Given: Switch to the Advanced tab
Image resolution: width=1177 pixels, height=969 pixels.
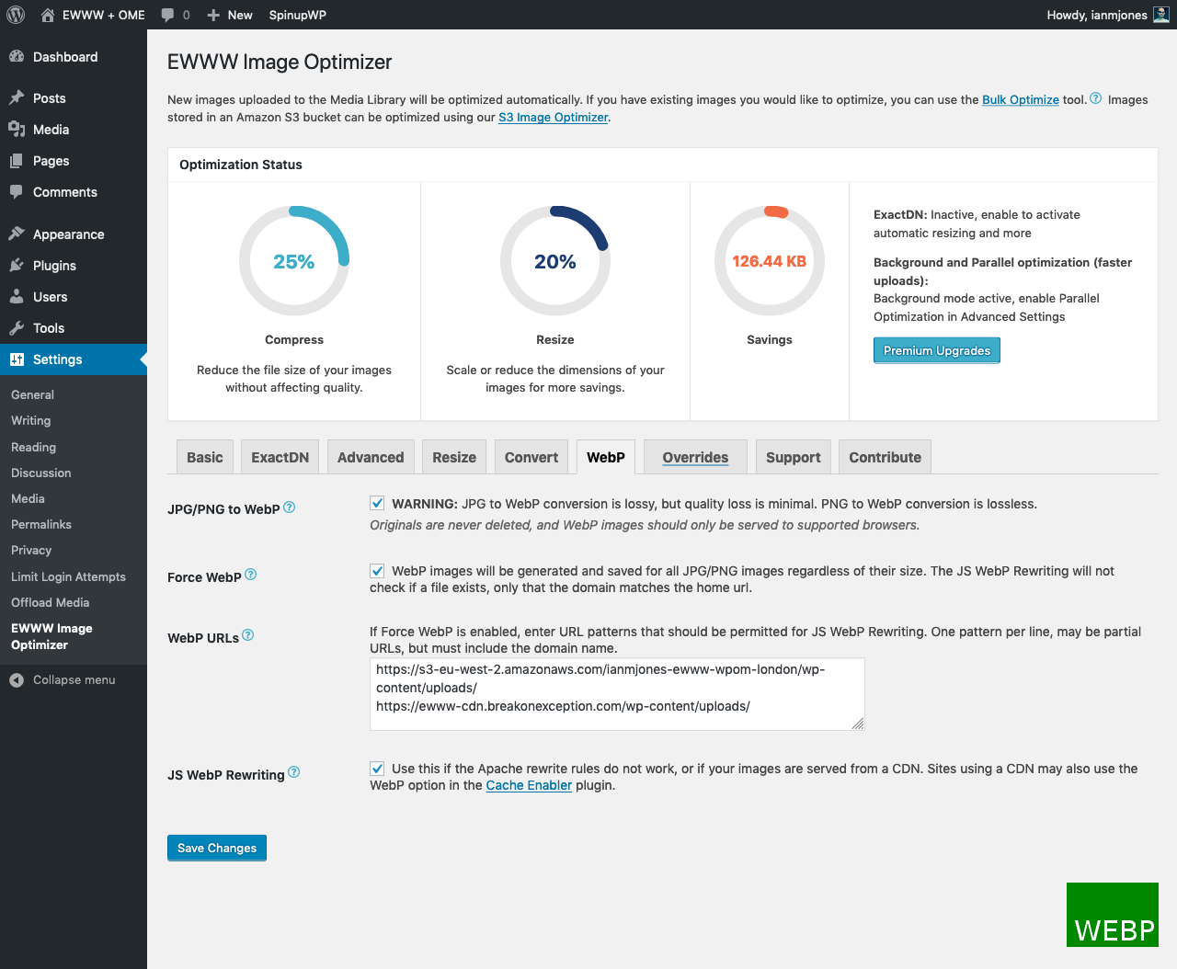Looking at the screenshot, I should 371,457.
